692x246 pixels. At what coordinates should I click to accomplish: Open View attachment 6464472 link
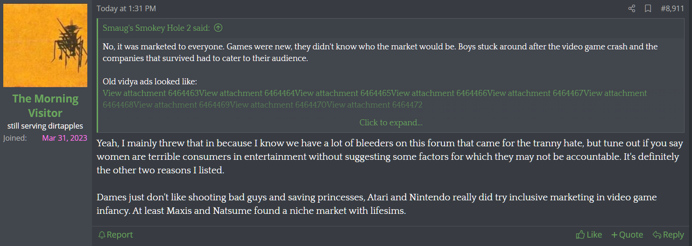[x=374, y=105]
